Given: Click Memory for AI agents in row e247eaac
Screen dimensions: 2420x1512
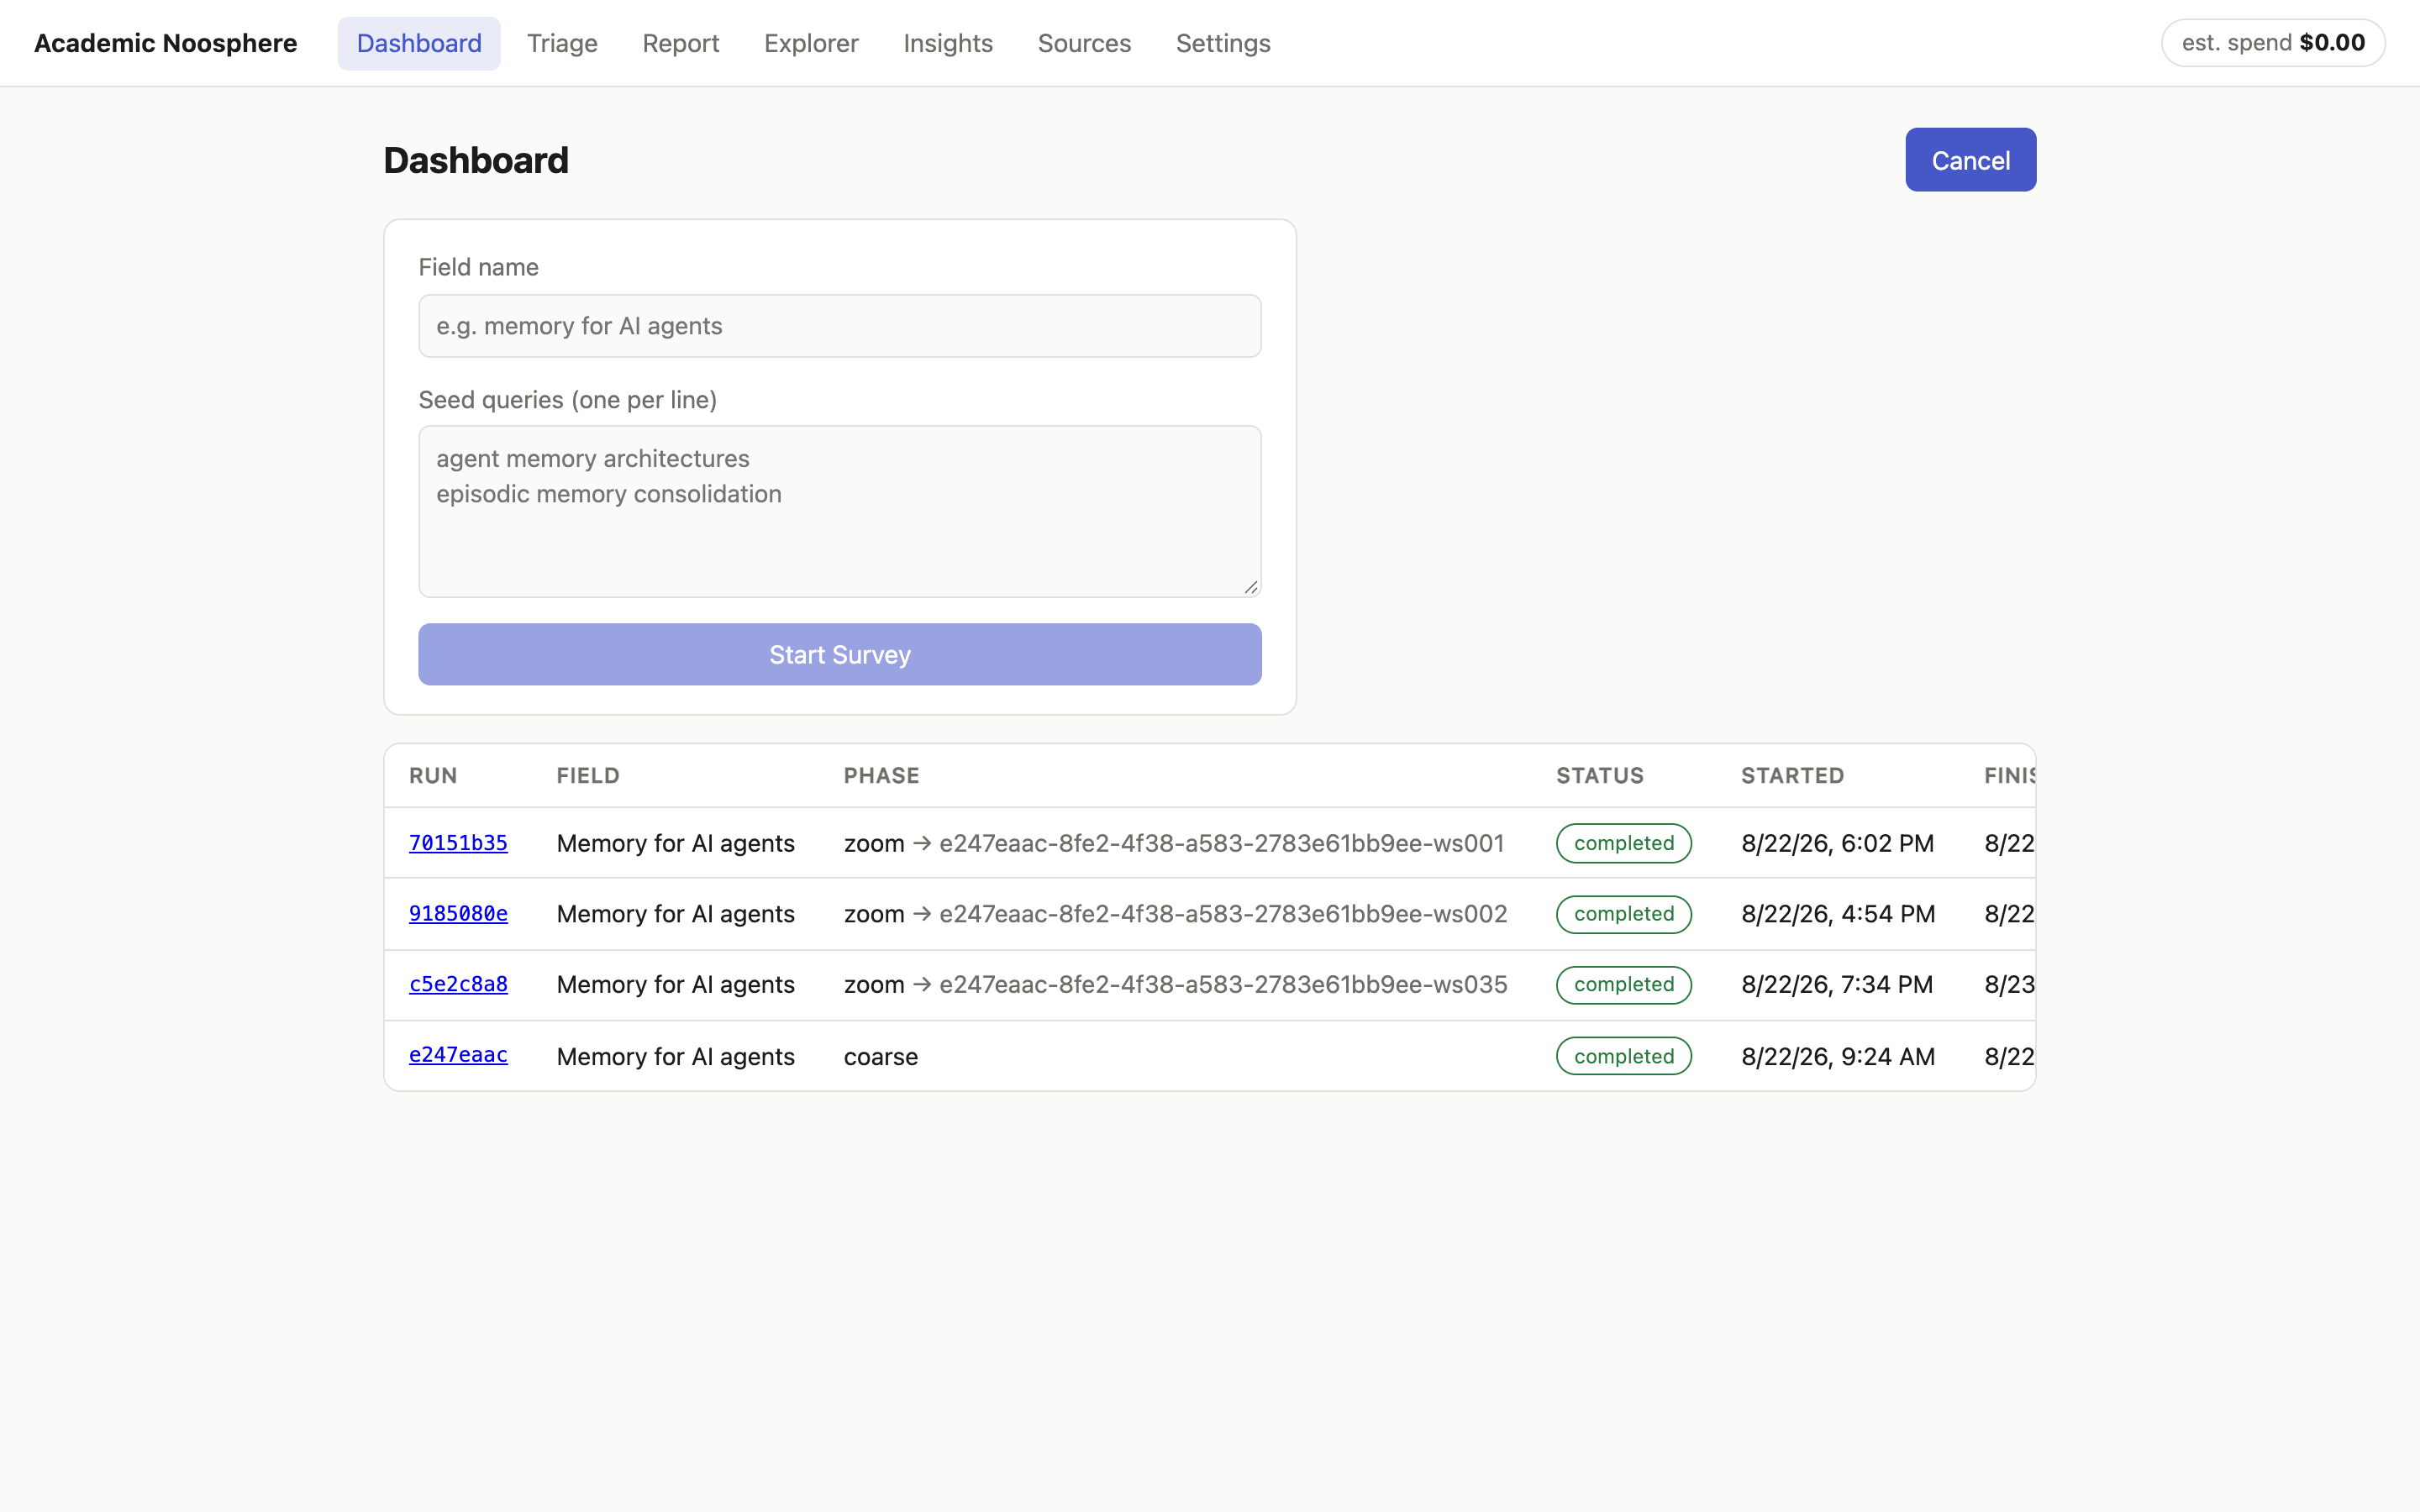Looking at the screenshot, I should (x=676, y=1057).
